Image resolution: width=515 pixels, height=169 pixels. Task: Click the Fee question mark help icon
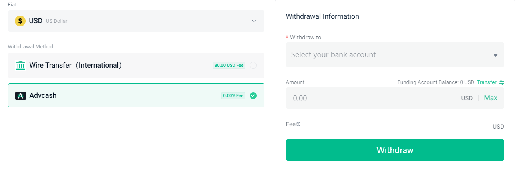(298, 124)
